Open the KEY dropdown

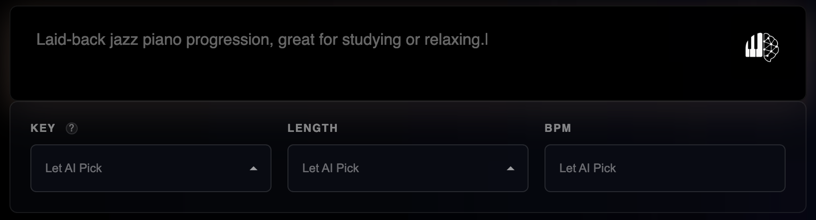click(150, 168)
